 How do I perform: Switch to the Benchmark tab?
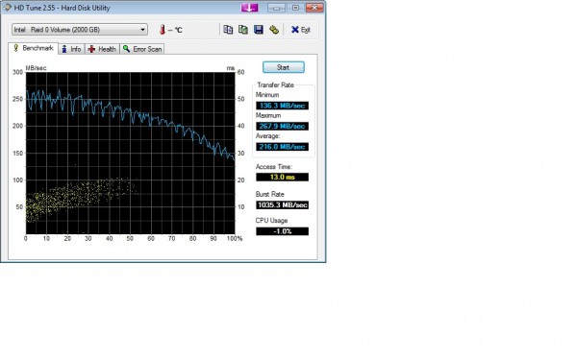[x=34, y=48]
